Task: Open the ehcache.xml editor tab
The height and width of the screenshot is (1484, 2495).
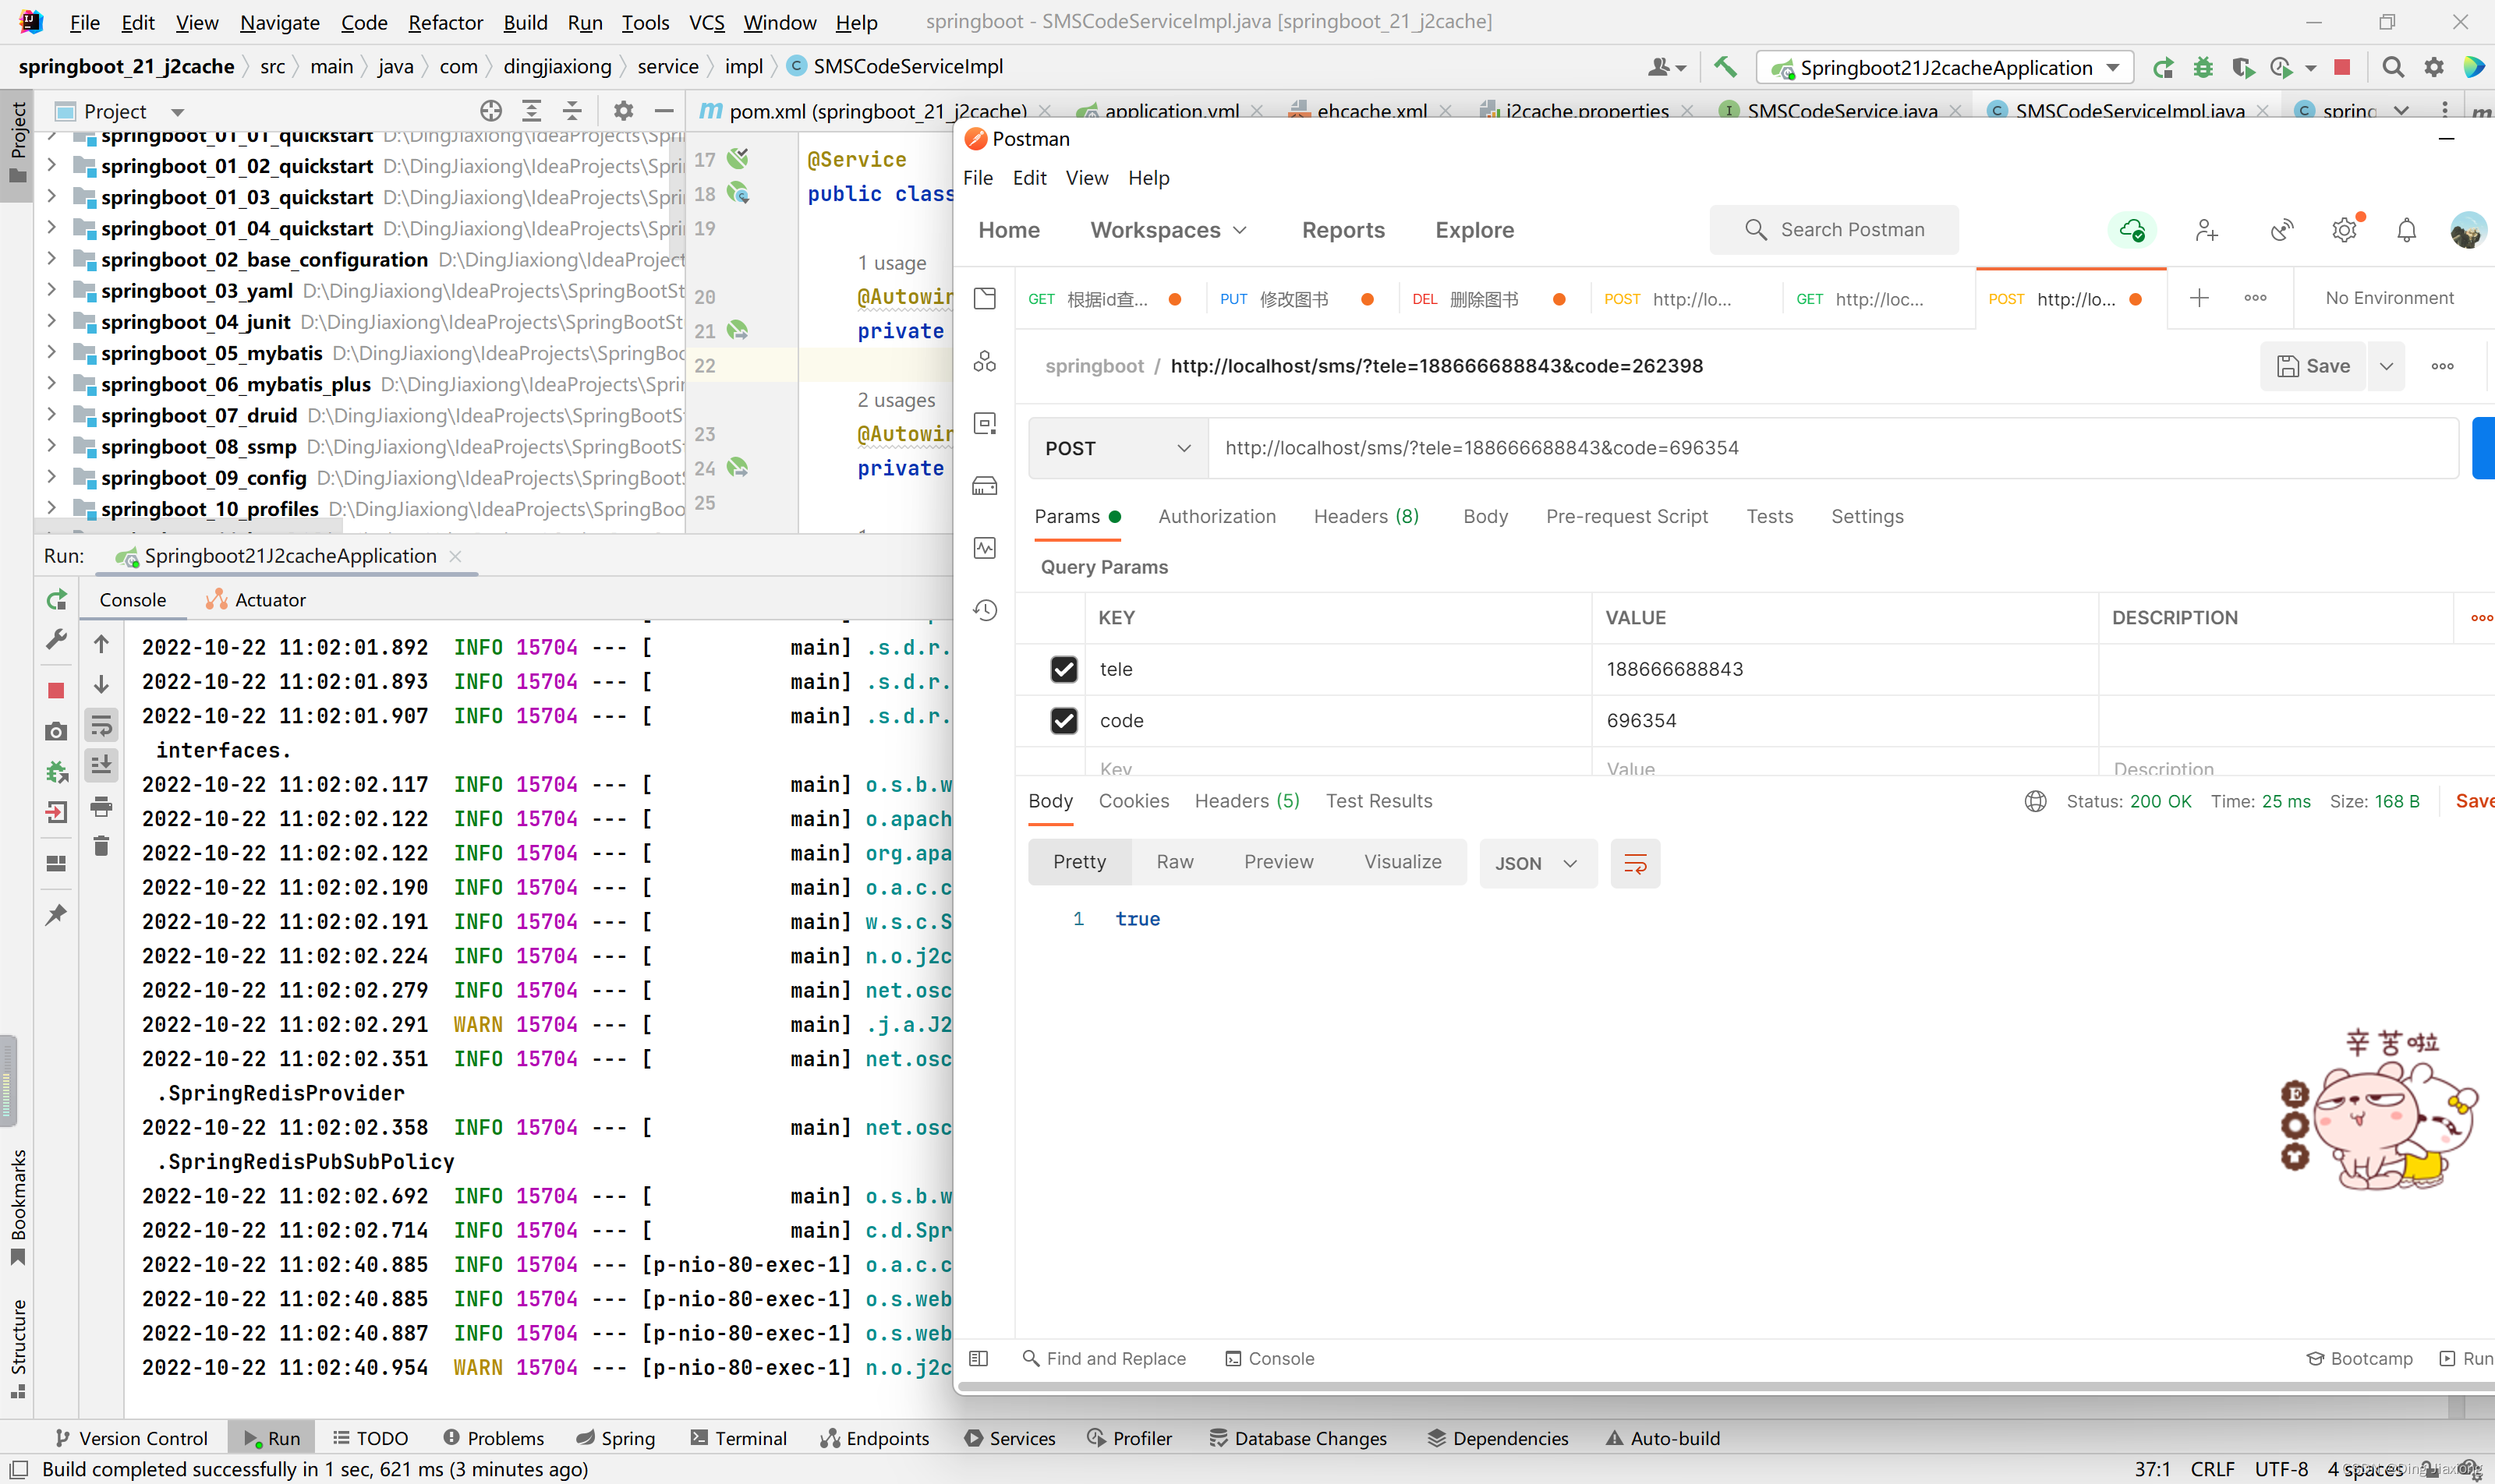Action: [1371, 111]
